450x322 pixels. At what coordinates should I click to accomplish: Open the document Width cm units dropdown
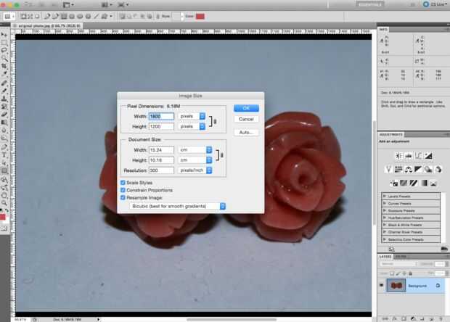tap(195, 150)
